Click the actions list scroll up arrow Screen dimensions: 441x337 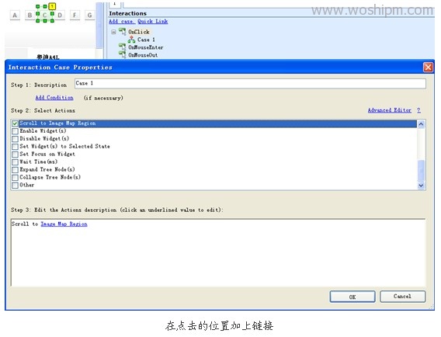[421, 124]
